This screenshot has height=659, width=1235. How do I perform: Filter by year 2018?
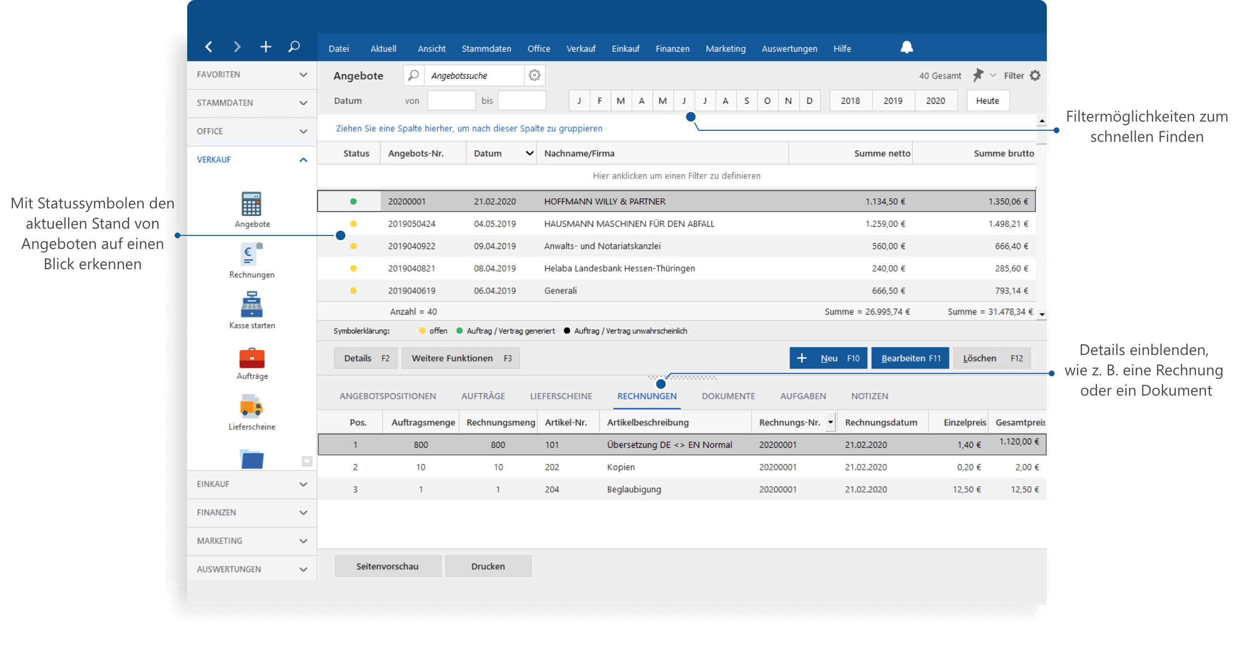pyautogui.click(x=850, y=101)
